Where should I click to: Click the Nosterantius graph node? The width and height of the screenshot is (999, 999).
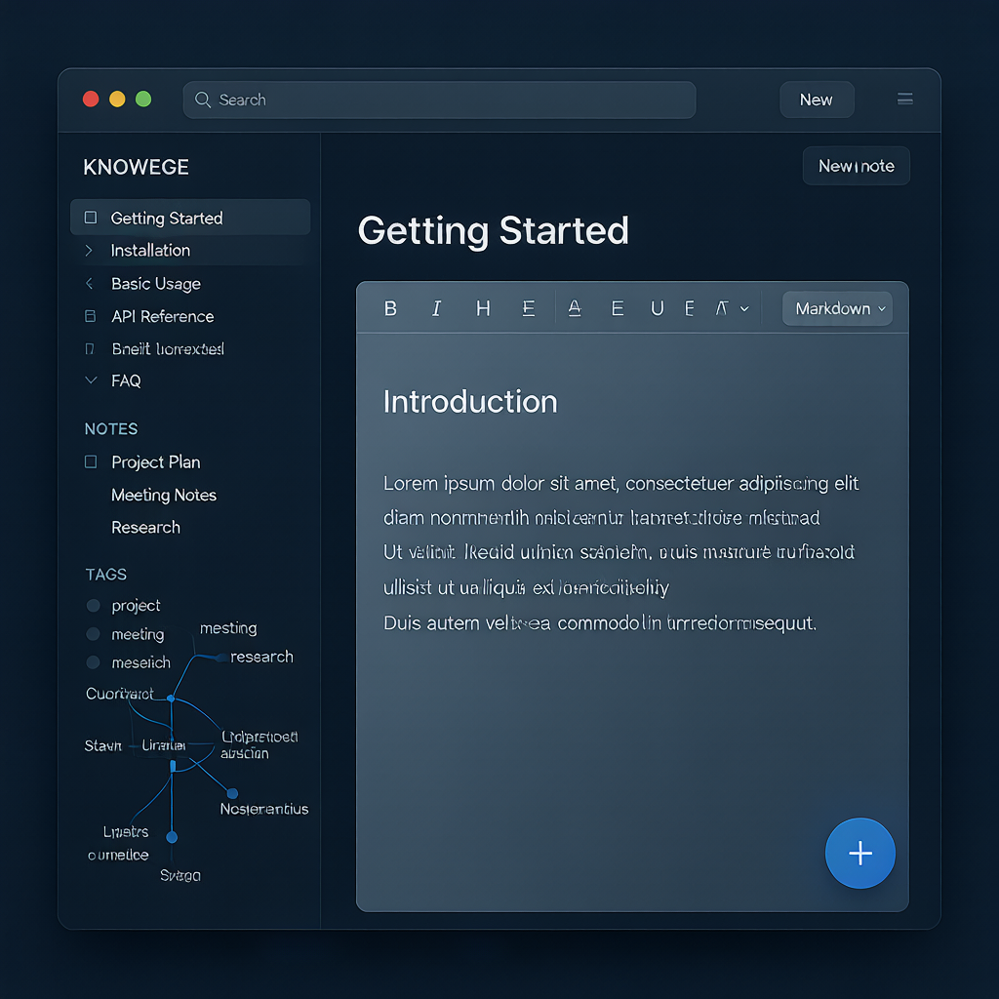tap(232, 793)
